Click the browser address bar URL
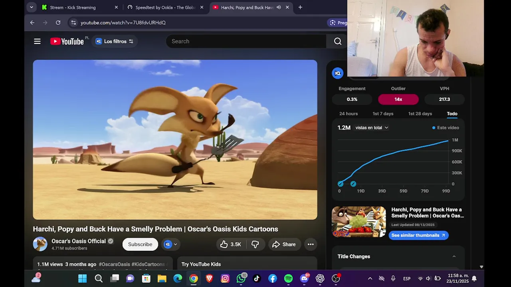511x287 pixels. click(x=123, y=23)
